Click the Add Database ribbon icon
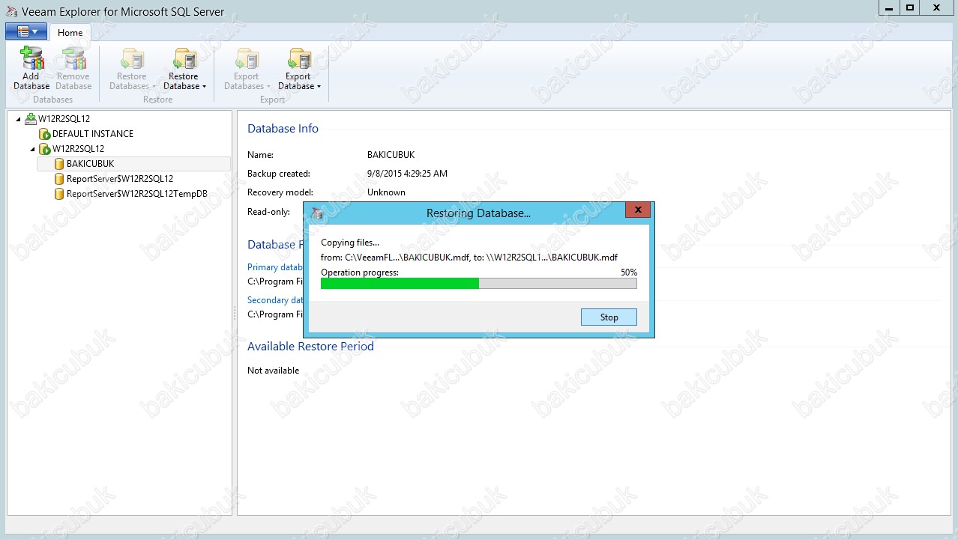 click(31, 58)
